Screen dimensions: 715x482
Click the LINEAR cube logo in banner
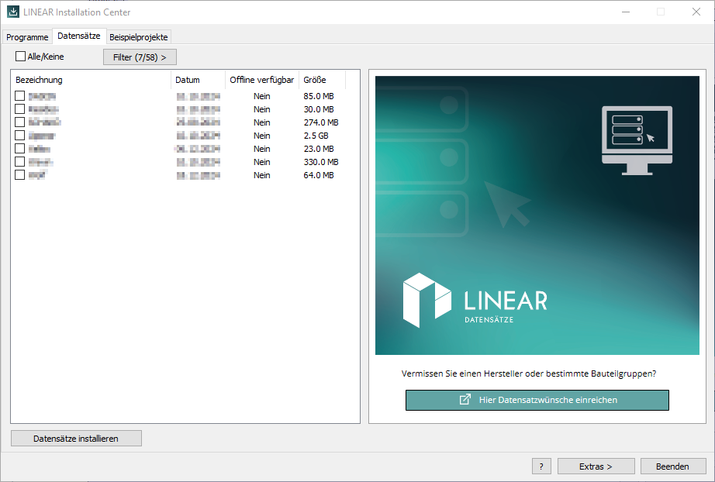coord(427,300)
